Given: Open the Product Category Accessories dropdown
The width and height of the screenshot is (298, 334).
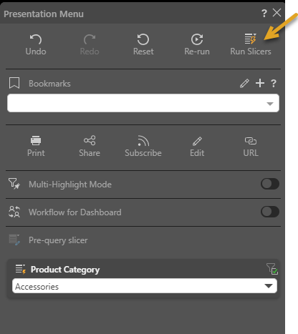Looking at the screenshot, I should click(x=145, y=286).
